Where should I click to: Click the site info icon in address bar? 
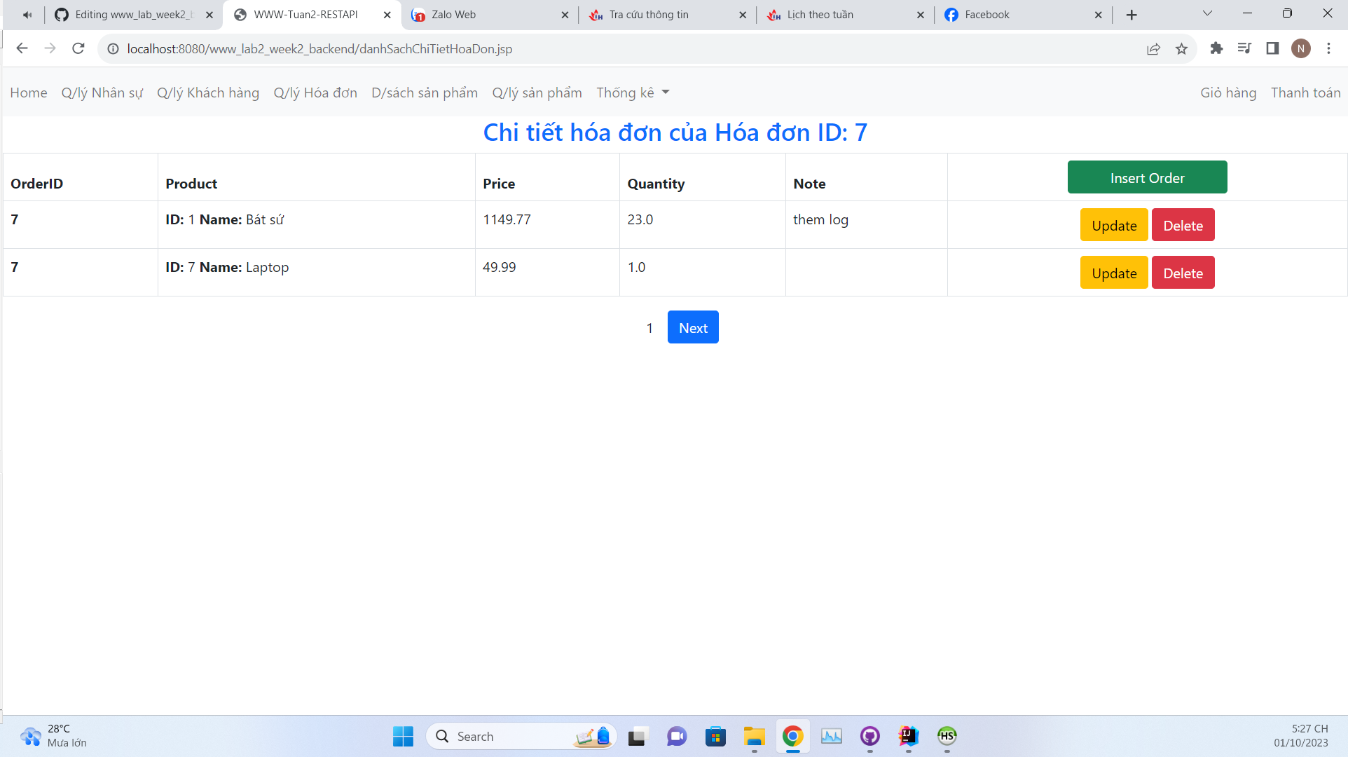[113, 48]
